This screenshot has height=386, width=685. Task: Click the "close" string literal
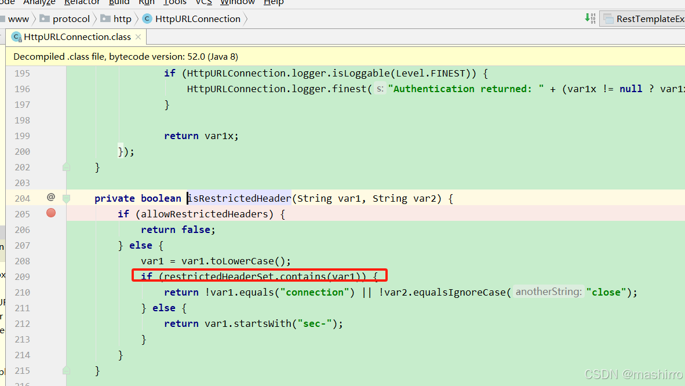coord(606,293)
